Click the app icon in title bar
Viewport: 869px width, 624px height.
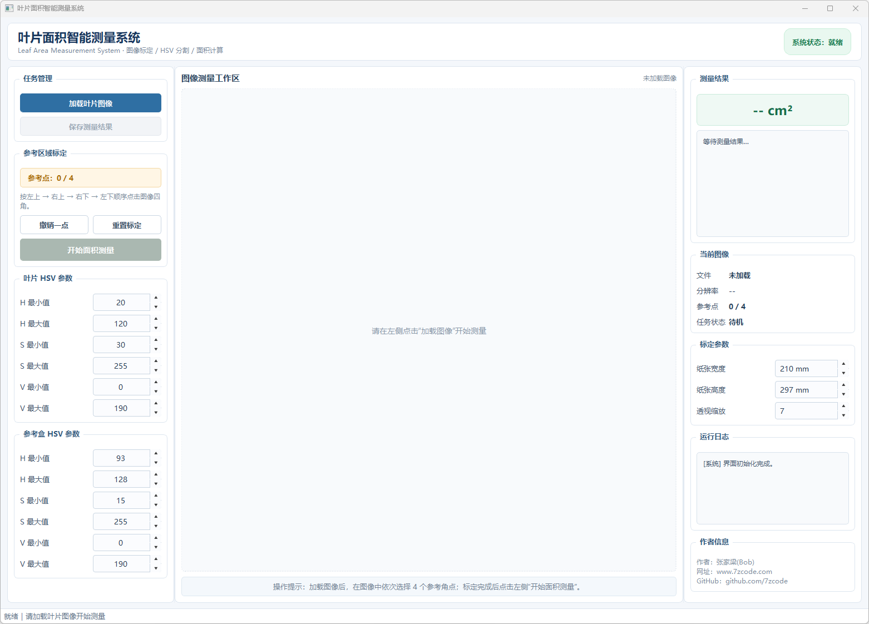point(9,8)
